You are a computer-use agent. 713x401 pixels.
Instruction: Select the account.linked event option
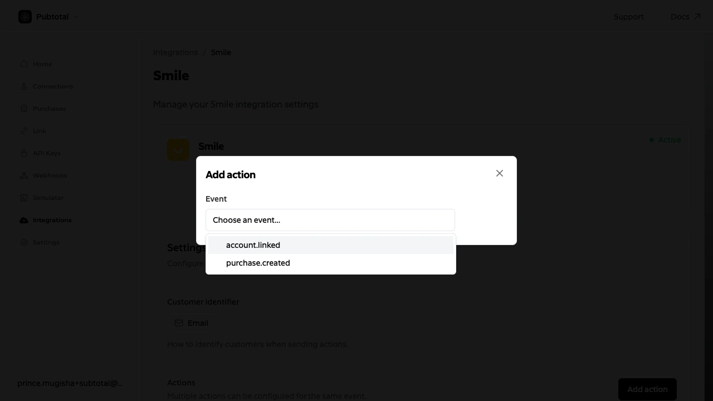point(253,245)
